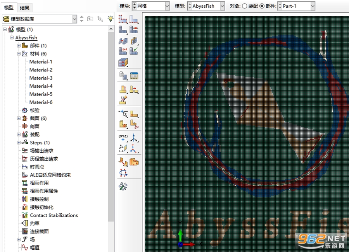
Task: Open the 模型数据库 dropdown
Action: (74, 19)
